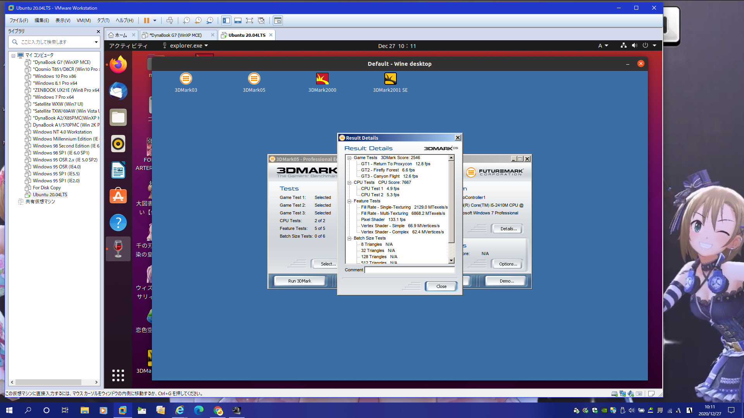This screenshot has height=418, width=744.
Task: Open the ヘルプ(H) menu
Action: tap(124, 21)
